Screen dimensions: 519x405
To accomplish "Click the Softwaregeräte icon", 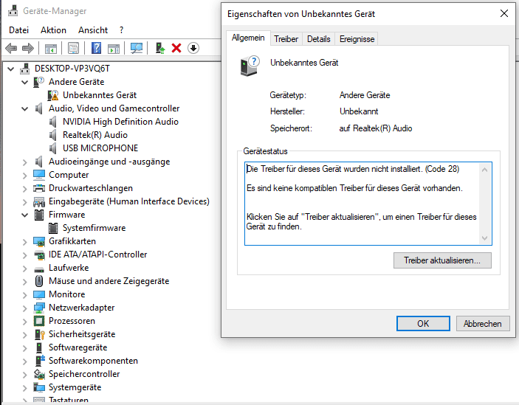I will click(x=39, y=347).
